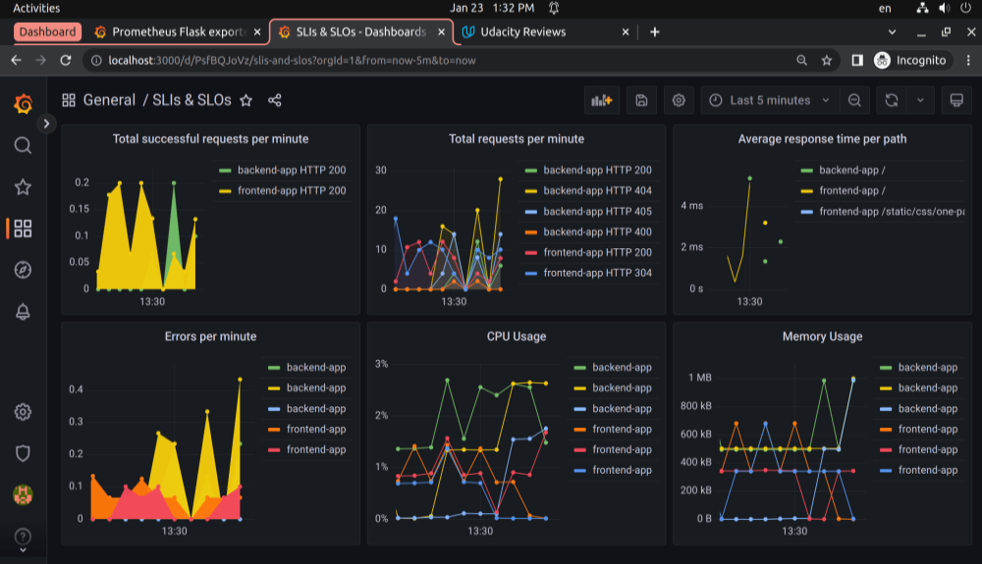
Task: Click the Add panel icon
Action: (600, 100)
